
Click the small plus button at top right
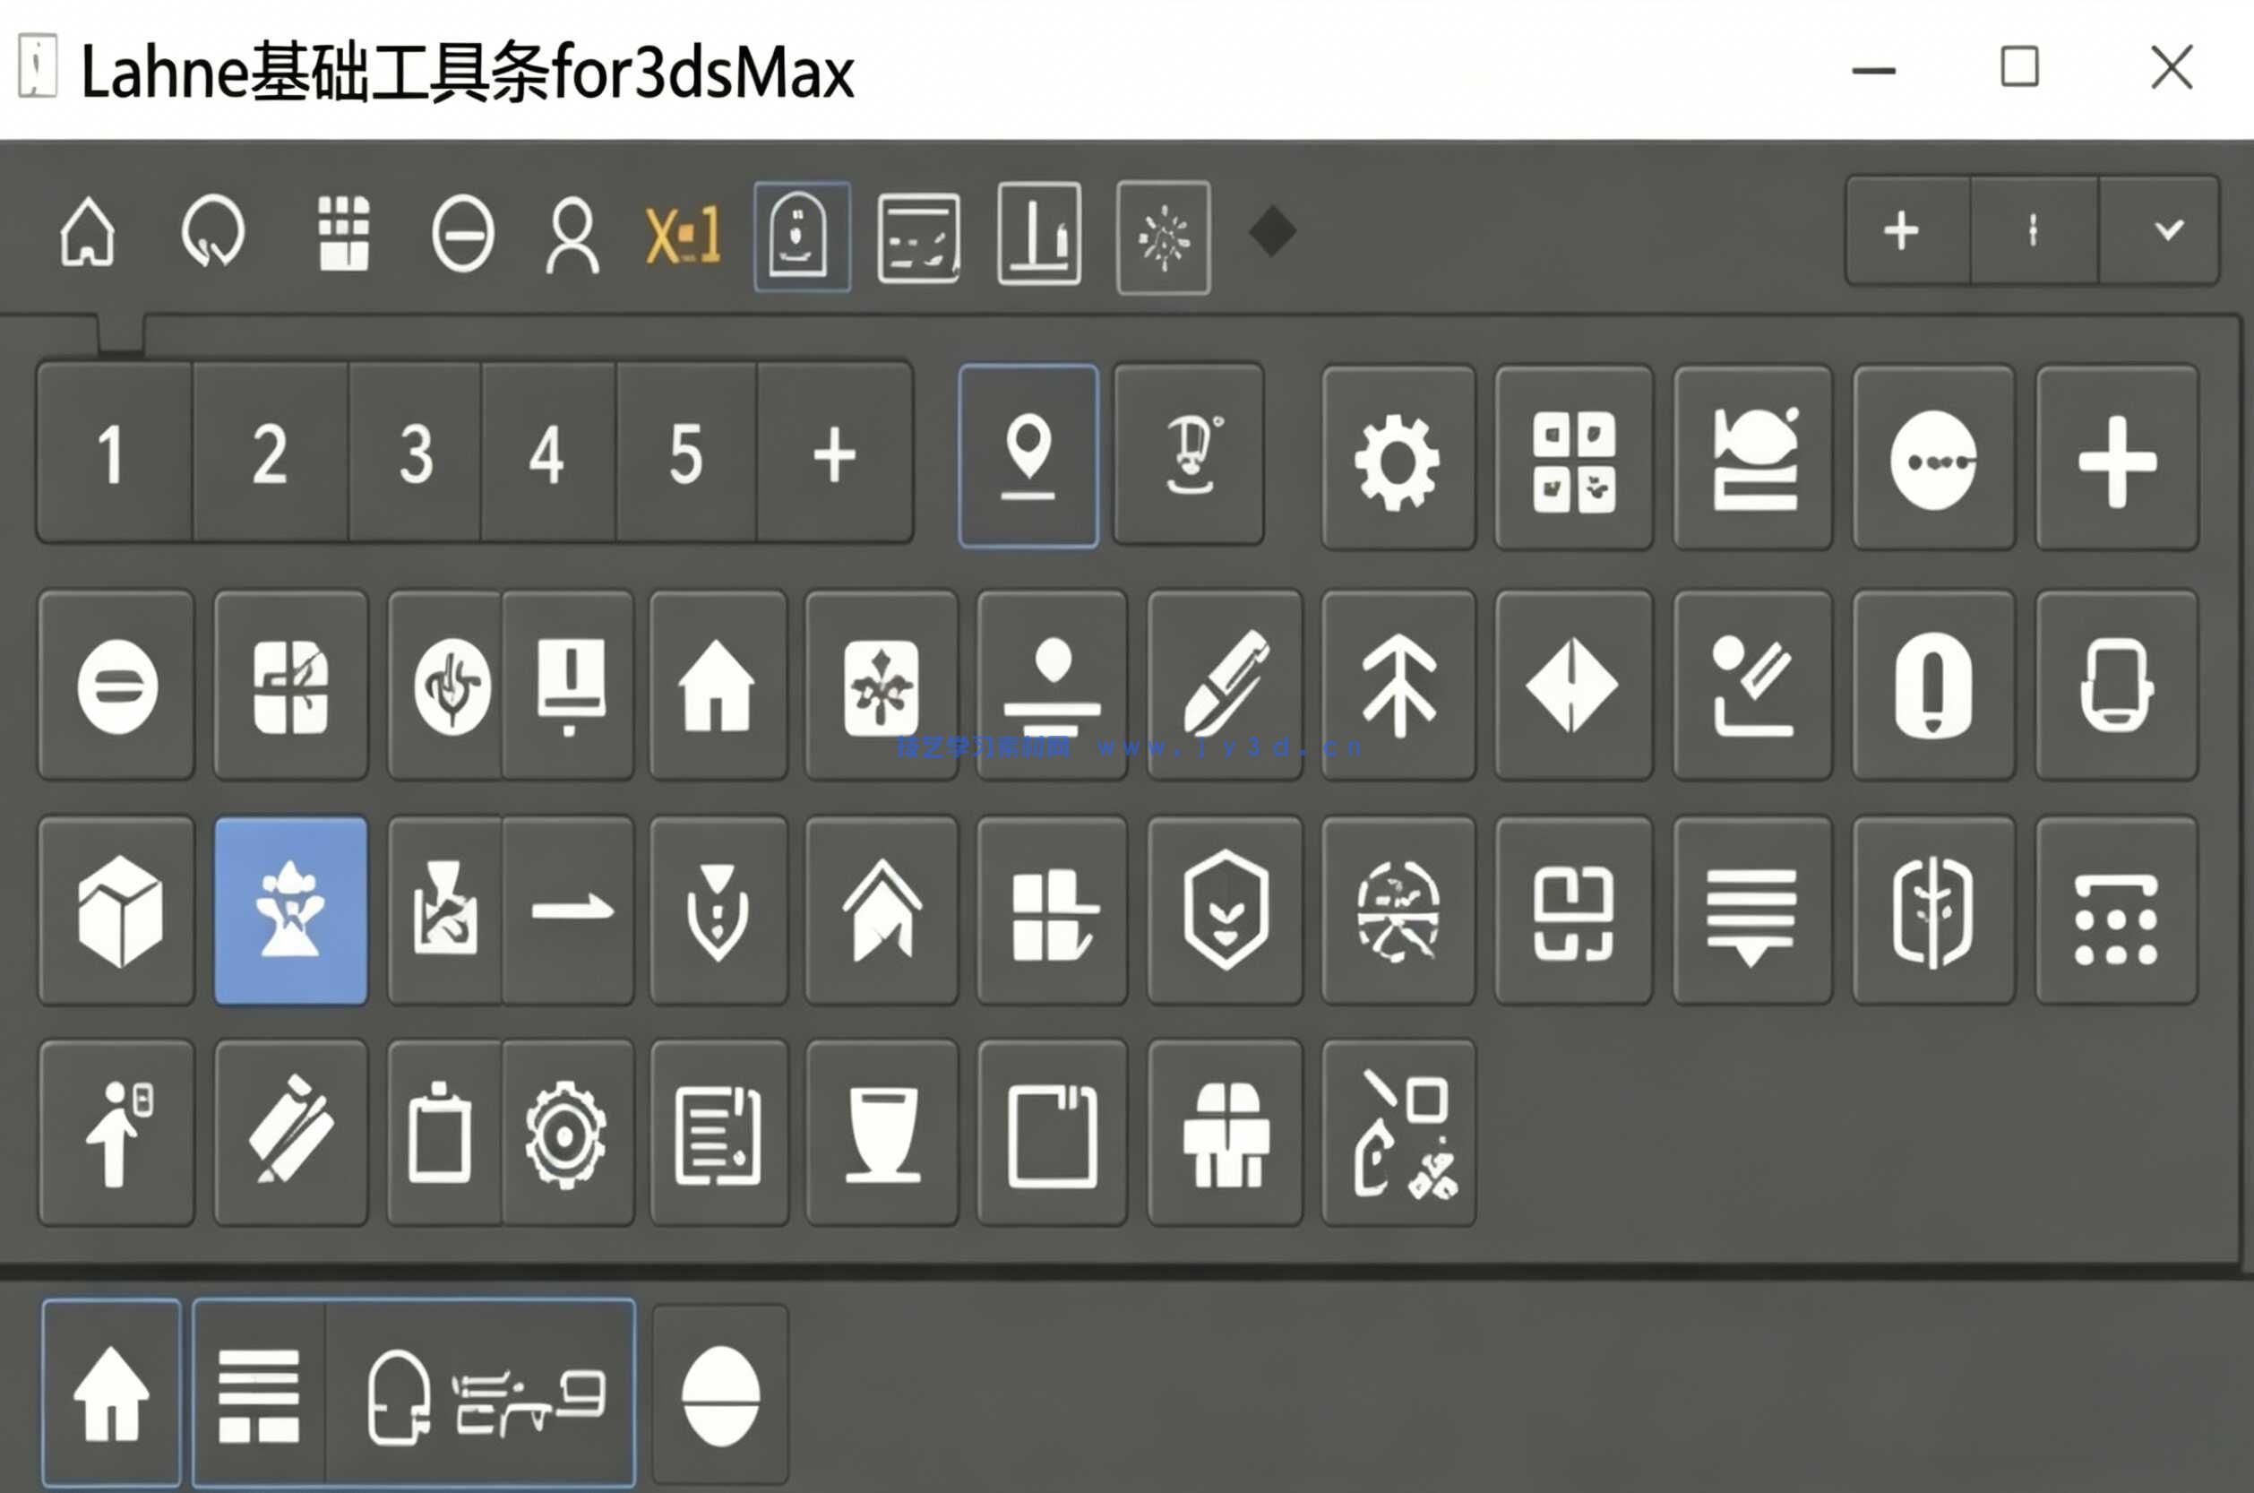coord(1902,230)
